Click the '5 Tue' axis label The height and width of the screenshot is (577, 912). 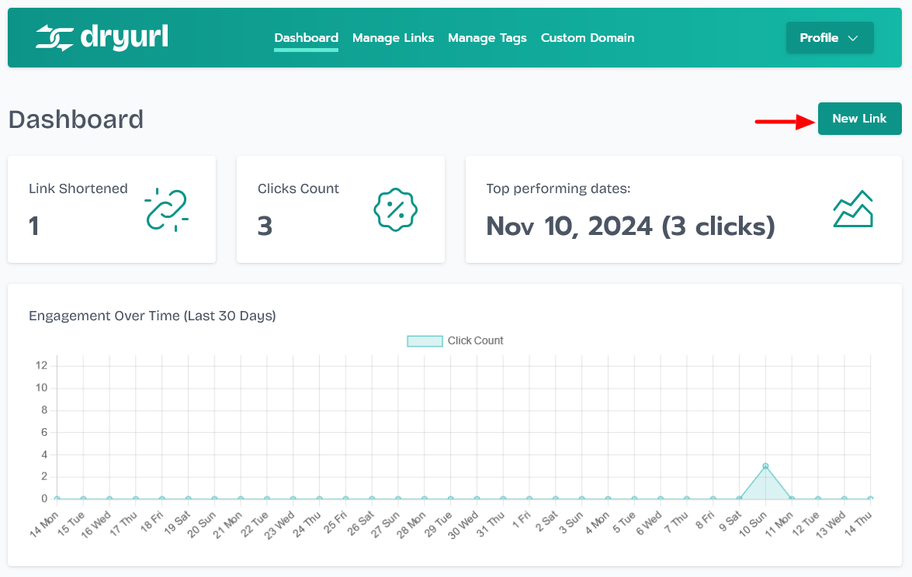pos(624,523)
